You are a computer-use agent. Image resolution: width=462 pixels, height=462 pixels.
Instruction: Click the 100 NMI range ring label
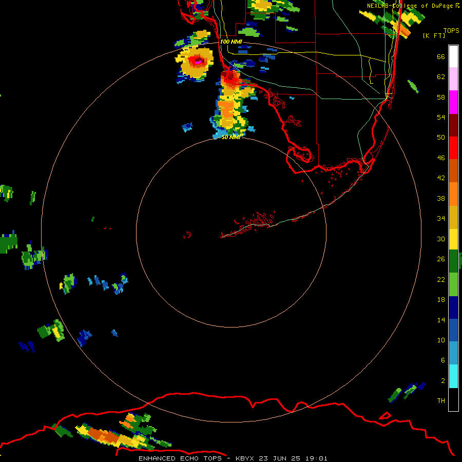point(231,42)
